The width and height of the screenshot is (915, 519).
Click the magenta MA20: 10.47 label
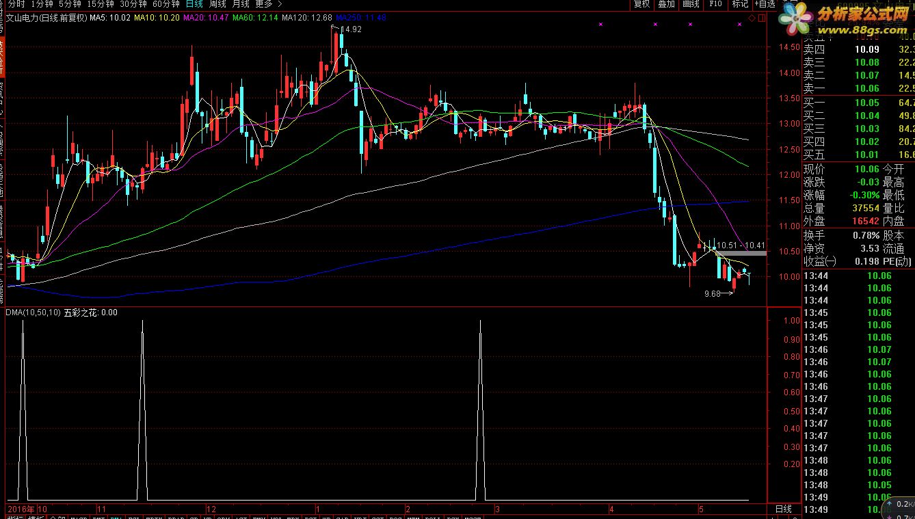click(206, 17)
